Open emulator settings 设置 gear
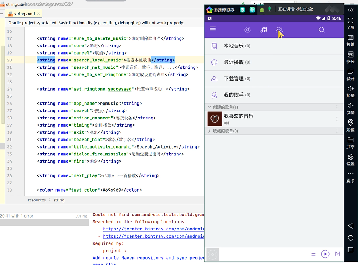 click(350, 159)
